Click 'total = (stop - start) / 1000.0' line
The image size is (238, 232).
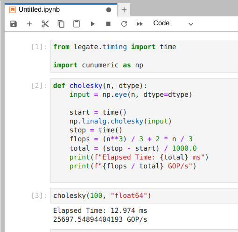(133, 148)
